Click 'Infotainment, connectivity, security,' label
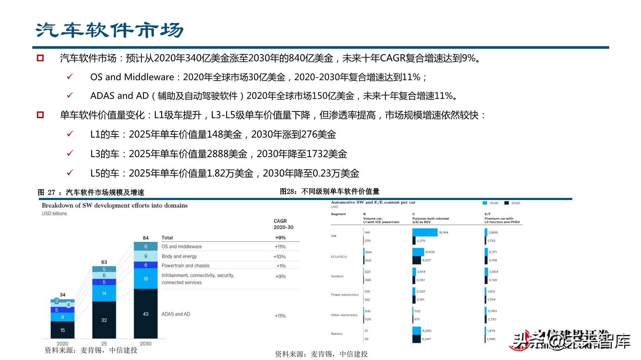The height and width of the screenshot is (360, 641). click(198, 275)
